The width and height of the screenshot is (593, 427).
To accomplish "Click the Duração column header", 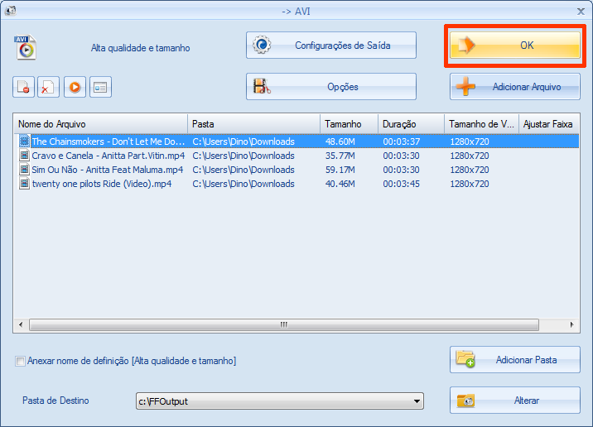I will (411, 124).
